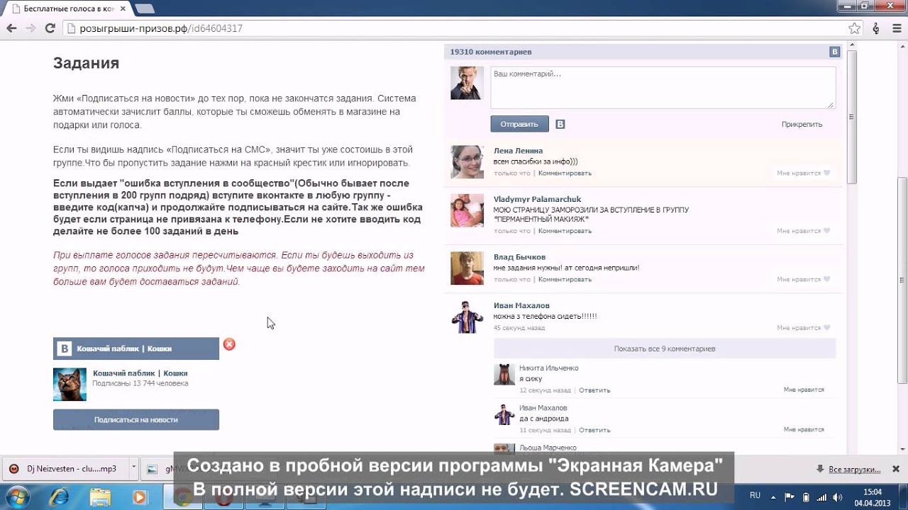
Task: Click the "Задания" heading
Action: 86,63
